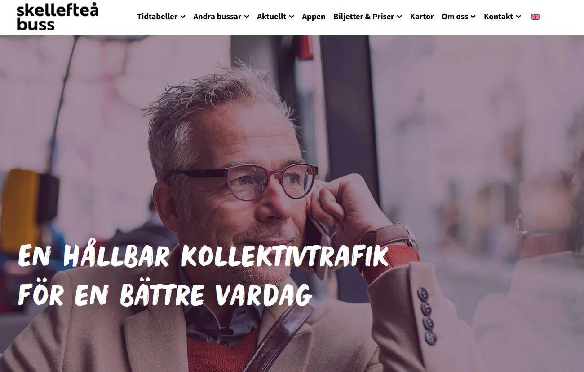Image resolution: width=584 pixels, height=372 pixels.
Task: Expand the Andra bussar chevron arrow
Action: coord(247,17)
